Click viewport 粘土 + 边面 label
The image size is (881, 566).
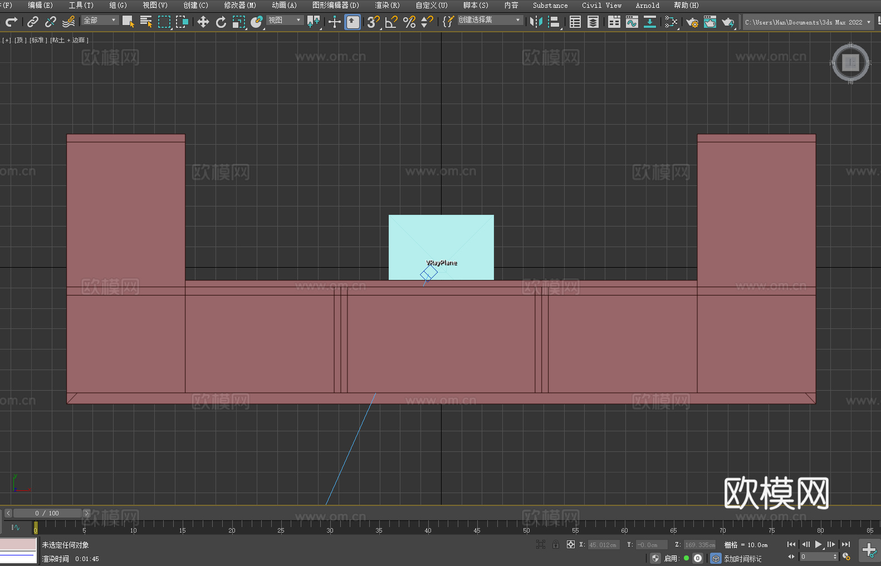click(x=69, y=40)
